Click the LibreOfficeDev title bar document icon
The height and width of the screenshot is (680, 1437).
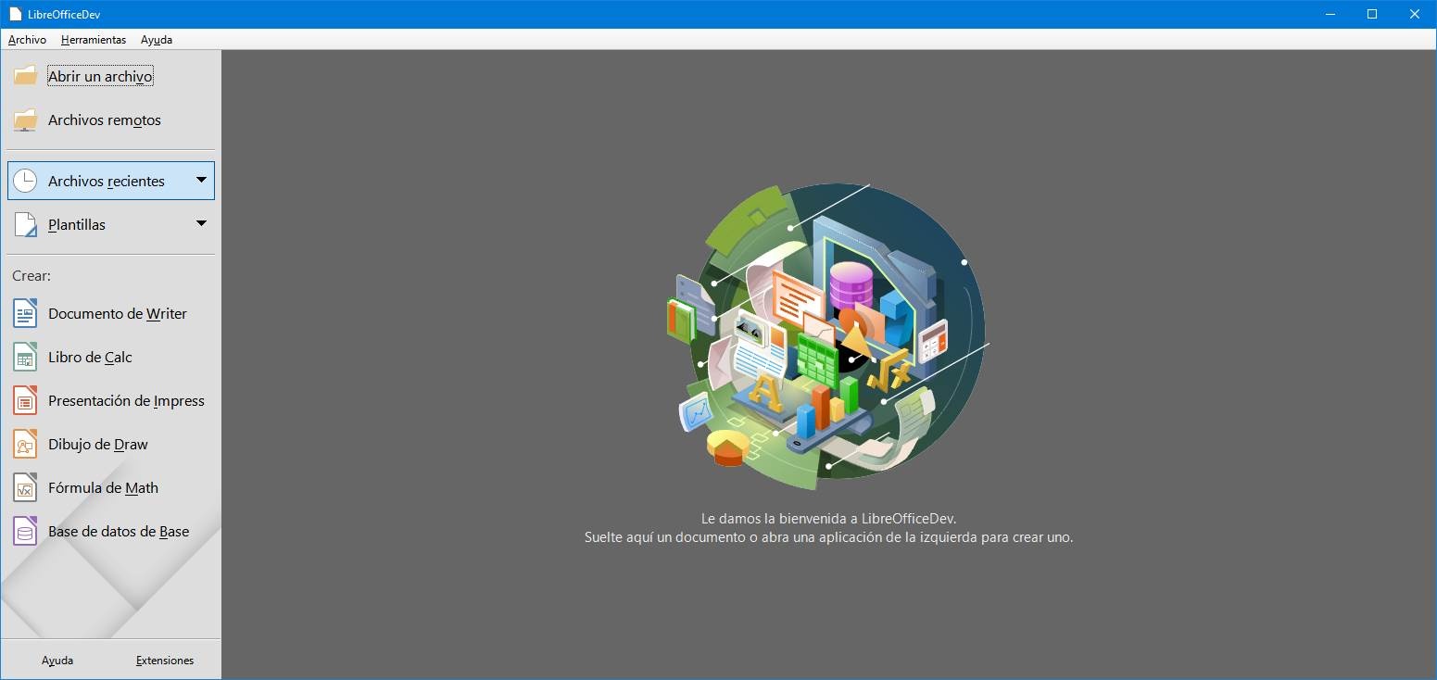click(15, 14)
